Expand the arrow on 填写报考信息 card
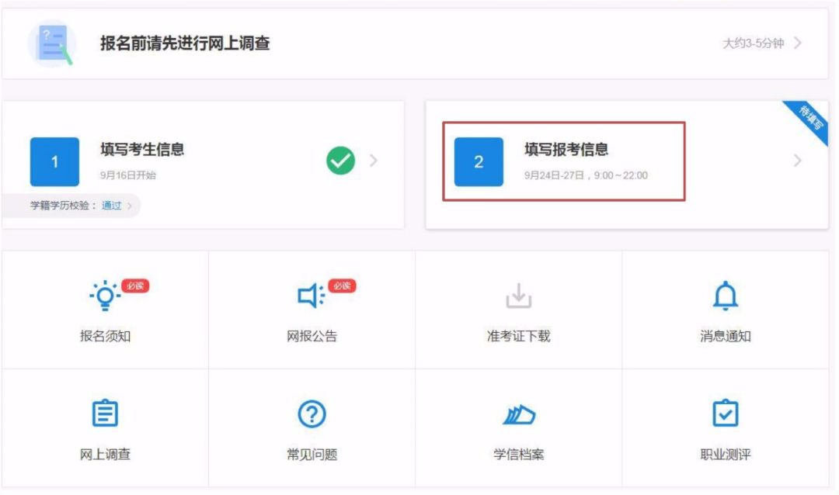The width and height of the screenshot is (839, 495). point(798,161)
